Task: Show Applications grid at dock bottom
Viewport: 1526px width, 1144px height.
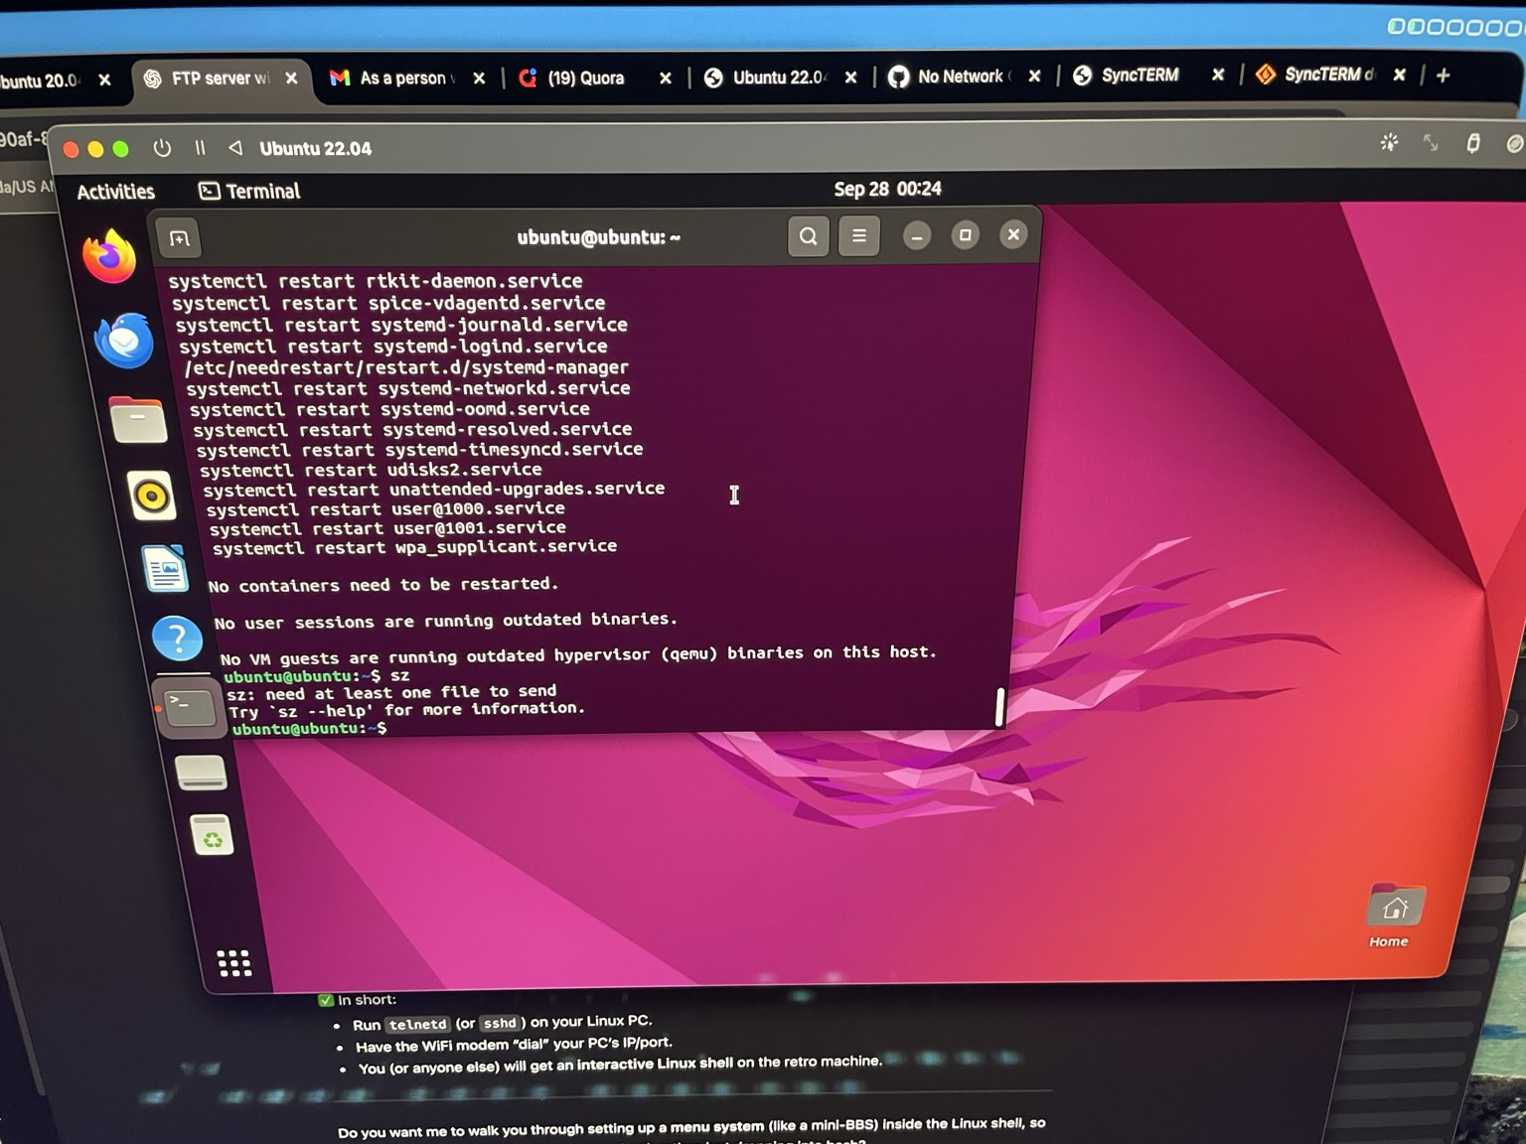Action: (x=234, y=962)
